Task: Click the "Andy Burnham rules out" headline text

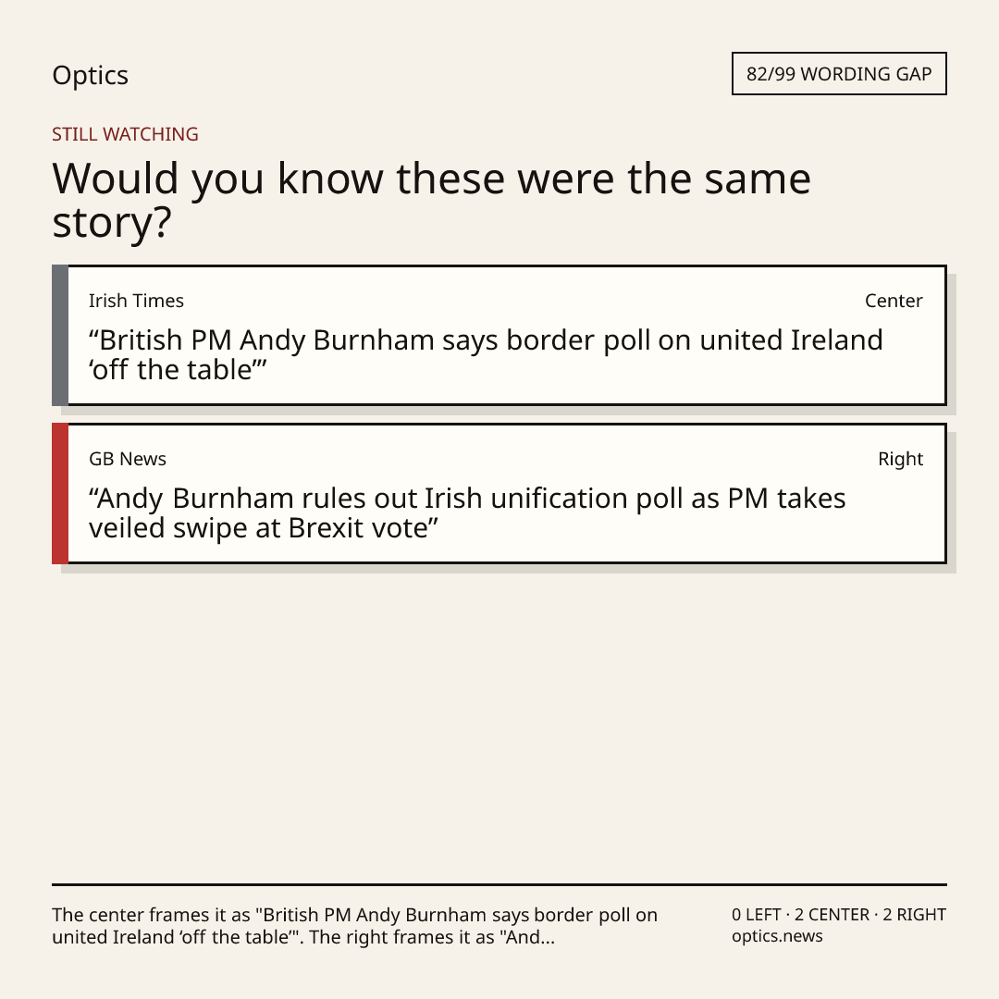Action: 467,512
